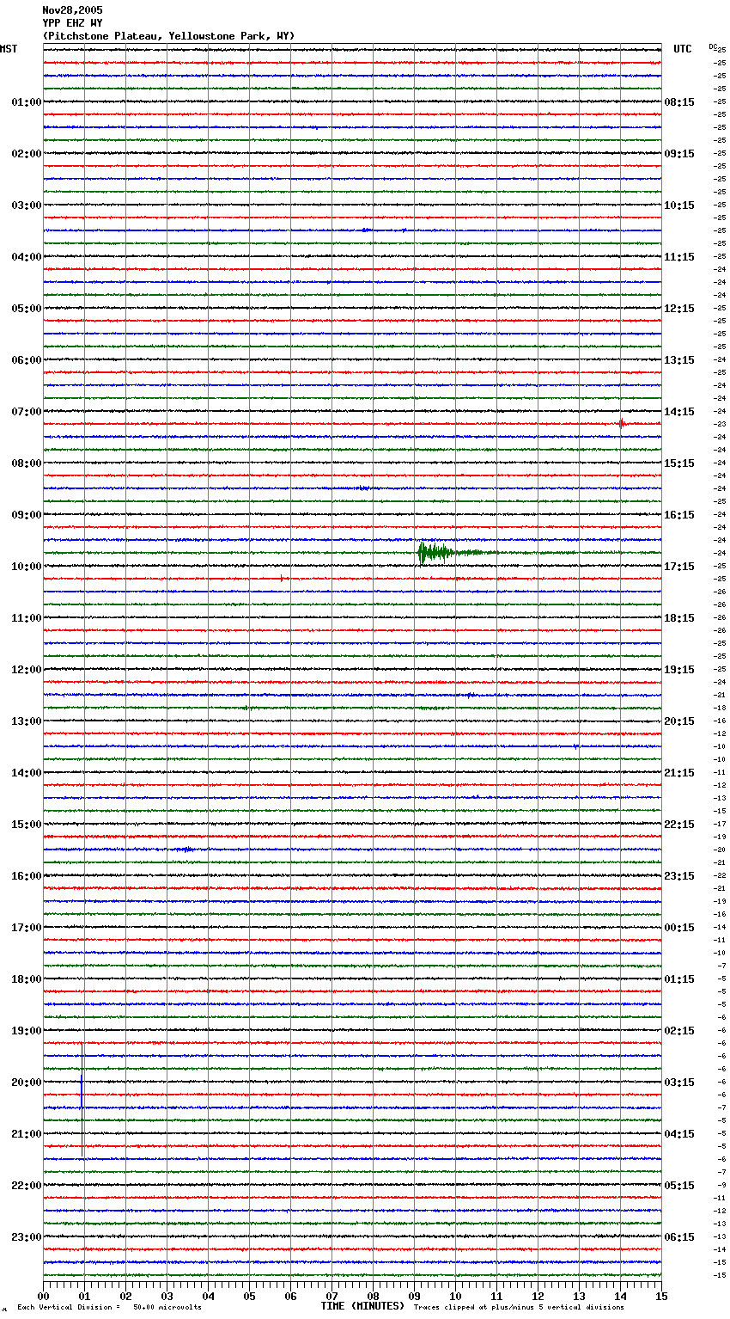The height and width of the screenshot is (1319, 730).
Task: Select the 12:00 MST time label
Action: tap(26, 670)
